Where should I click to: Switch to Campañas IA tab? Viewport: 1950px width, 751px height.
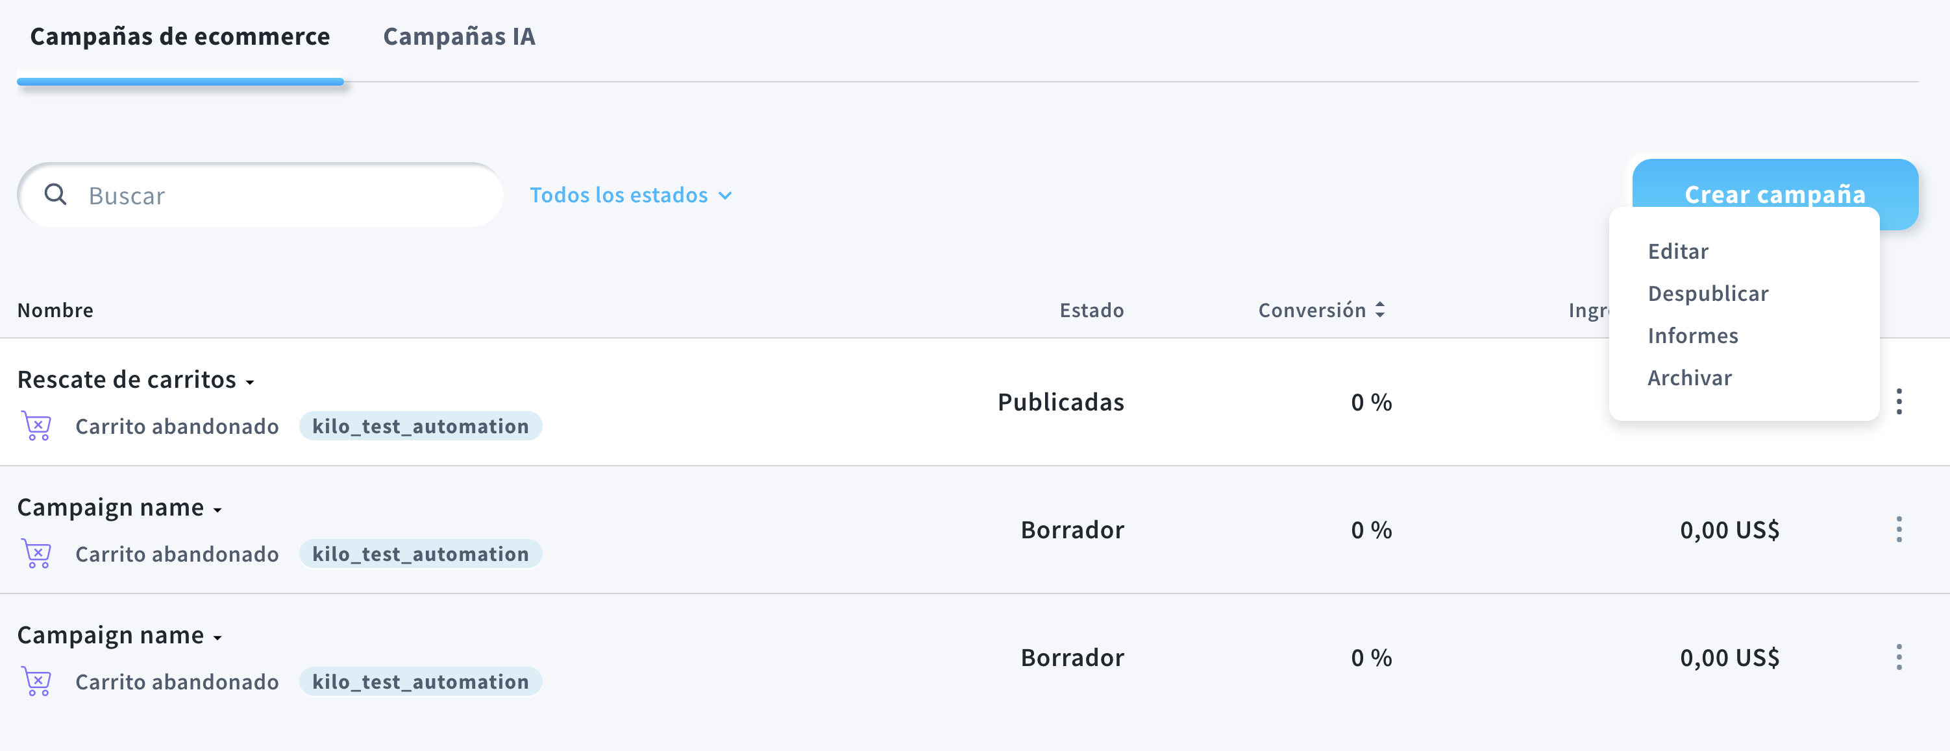(459, 36)
